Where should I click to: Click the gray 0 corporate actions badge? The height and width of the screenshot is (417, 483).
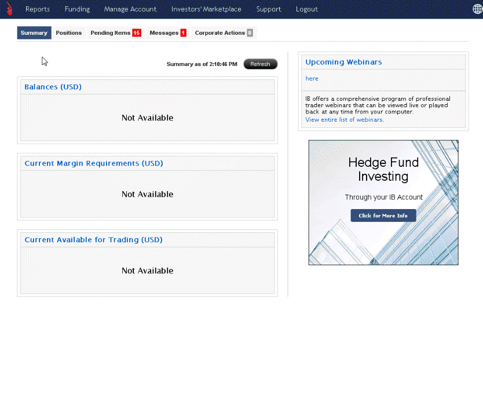(x=250, y=32)
